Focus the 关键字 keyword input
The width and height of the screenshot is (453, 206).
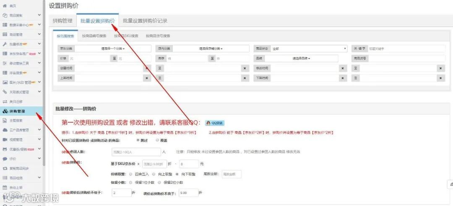(x=406, y=49)
